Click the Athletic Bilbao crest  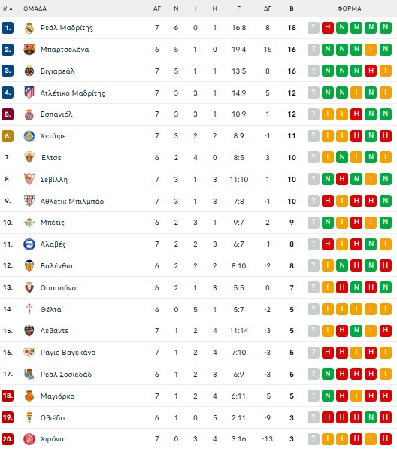(x=29, y=201)
